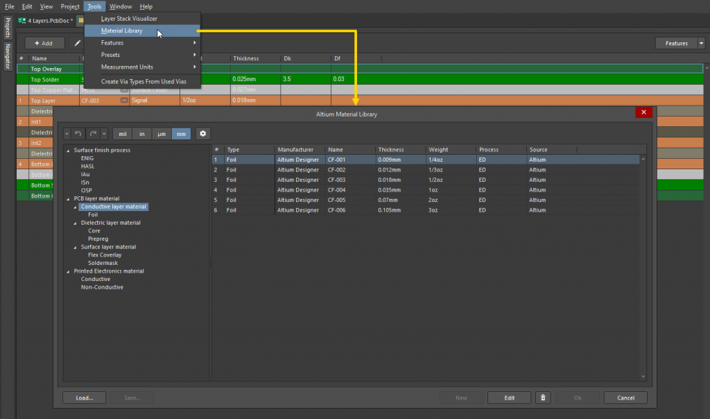The height and width of the screenshot is (419, 710).
Task: Click the Features button at top right
Action: [x=677, y=43]
